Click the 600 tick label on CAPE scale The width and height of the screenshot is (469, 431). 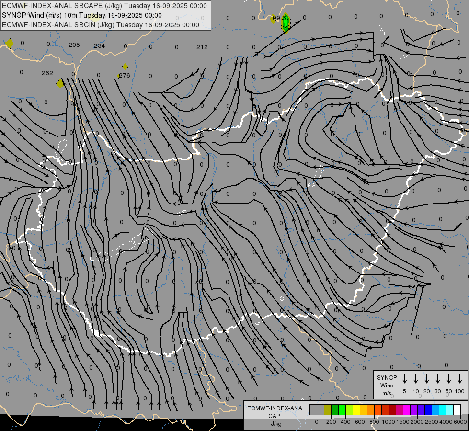tap(360, 422)
